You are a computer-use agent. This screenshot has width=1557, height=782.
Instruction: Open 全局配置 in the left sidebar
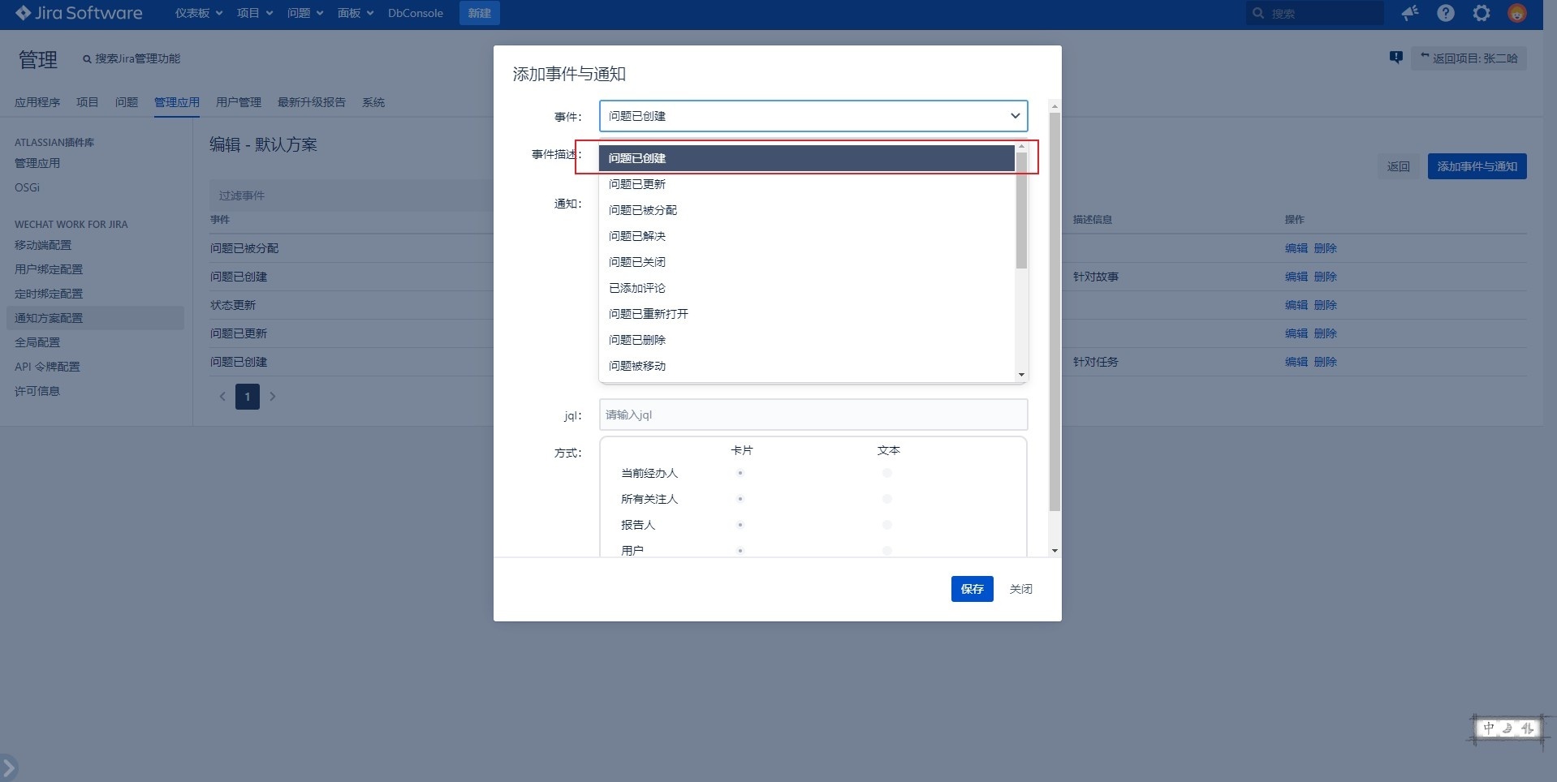37,342
